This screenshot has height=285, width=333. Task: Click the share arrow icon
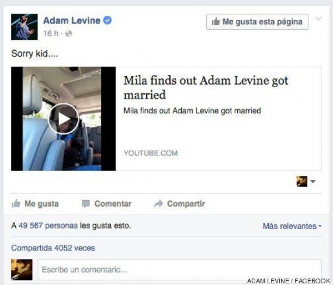point(158,204)
